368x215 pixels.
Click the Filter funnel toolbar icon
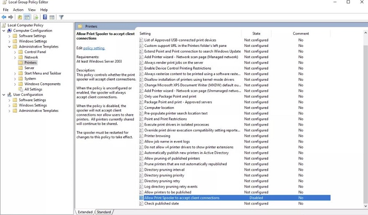61,17
